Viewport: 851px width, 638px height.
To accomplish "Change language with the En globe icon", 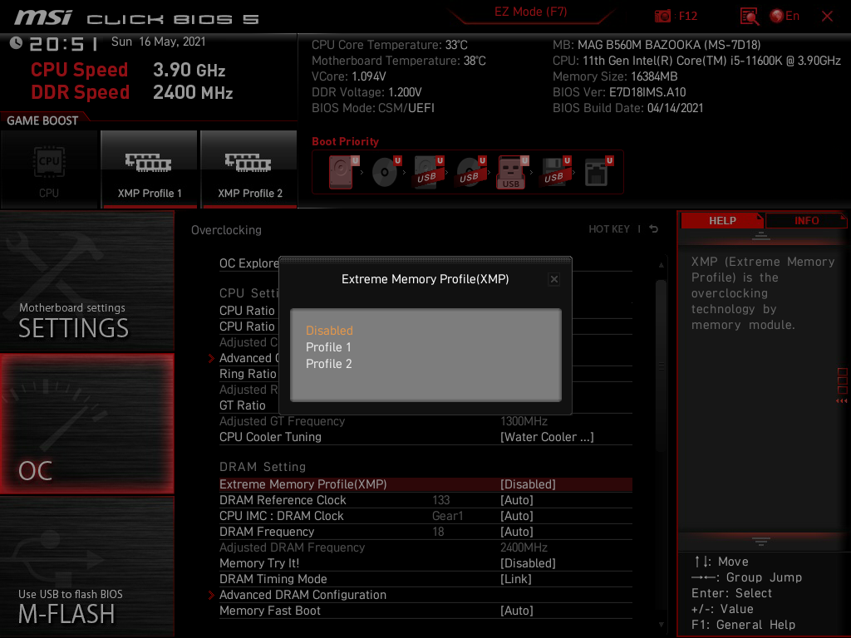I will coord(785,16).
